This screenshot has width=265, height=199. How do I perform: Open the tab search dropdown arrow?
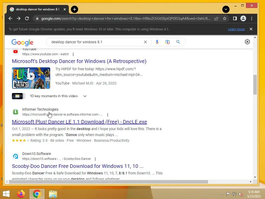(226, 9)
